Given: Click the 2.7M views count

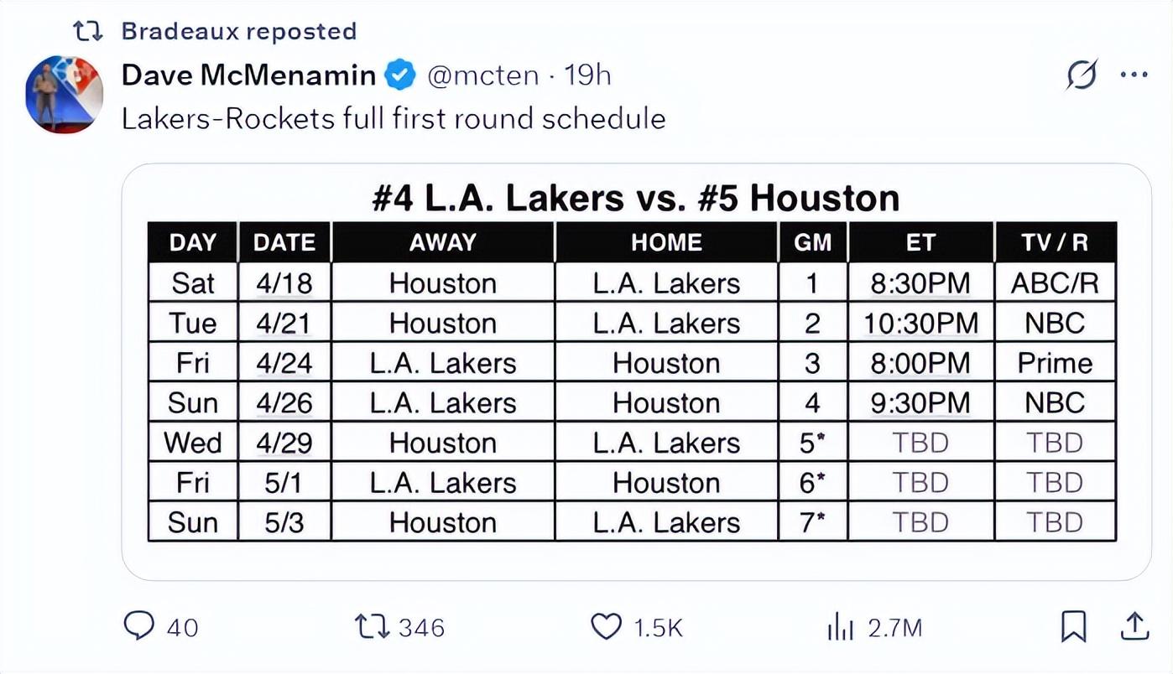Looking at the screenshot, I should 895,627.
